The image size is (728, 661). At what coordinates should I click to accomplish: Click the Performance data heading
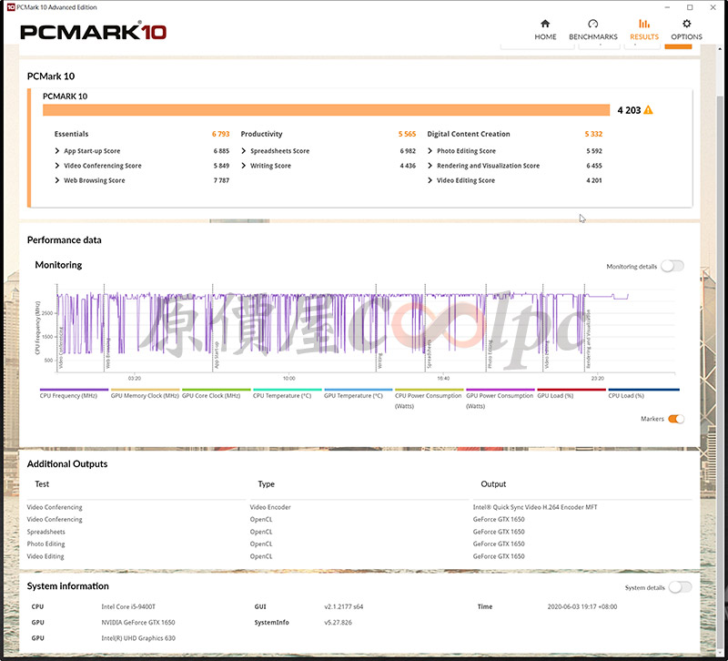(64, 240)
